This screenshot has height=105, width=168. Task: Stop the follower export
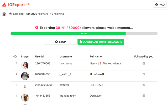[60, 42]
